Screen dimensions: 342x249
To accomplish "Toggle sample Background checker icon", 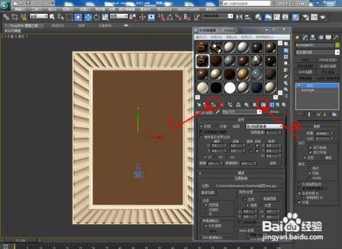I will click(286, 57).
